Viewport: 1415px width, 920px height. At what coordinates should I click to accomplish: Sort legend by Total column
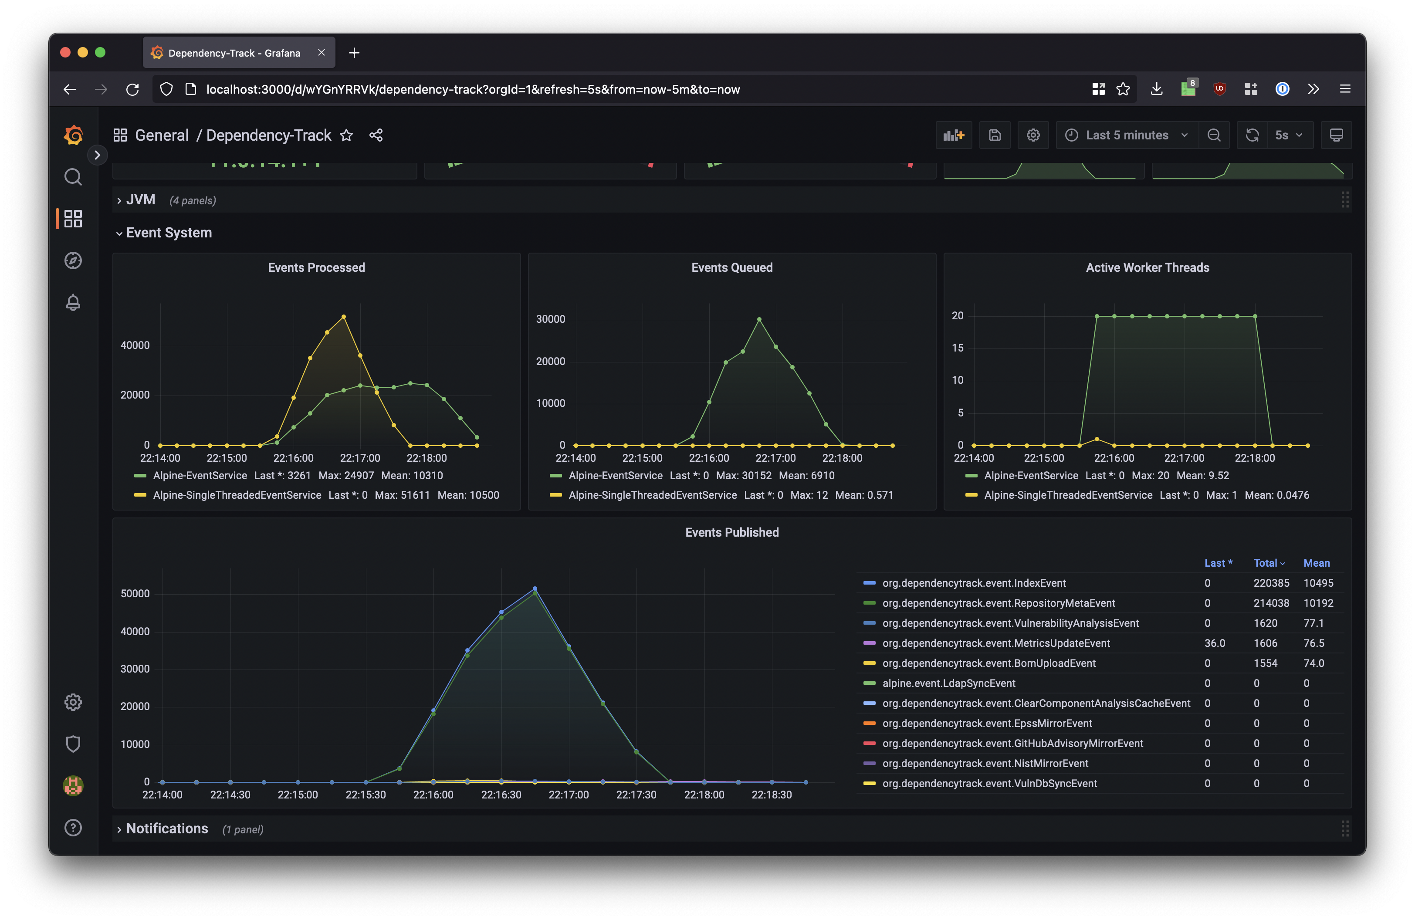(1269, 563)
